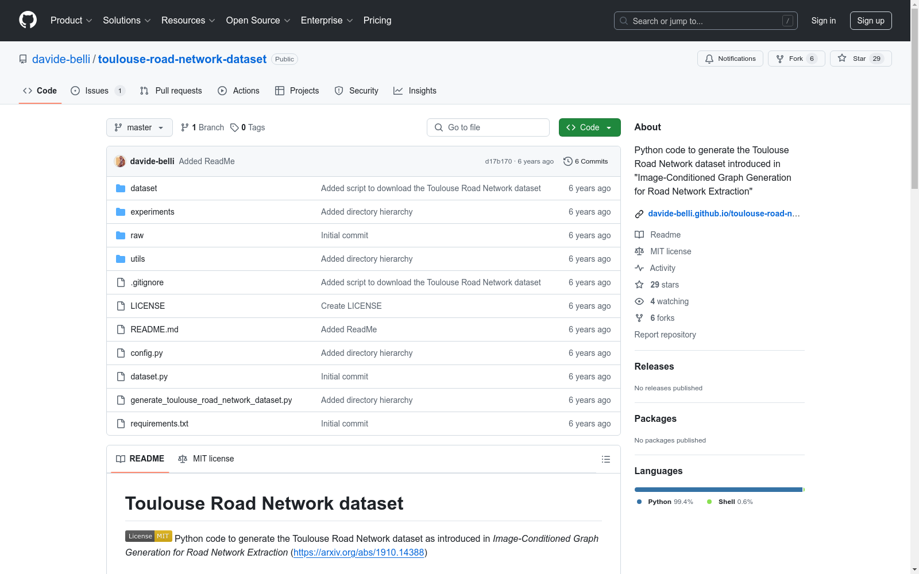Expand the Resources menu
Image resolution: width=919 pixels, height=574 pixels.
click(x=188, y=20)
